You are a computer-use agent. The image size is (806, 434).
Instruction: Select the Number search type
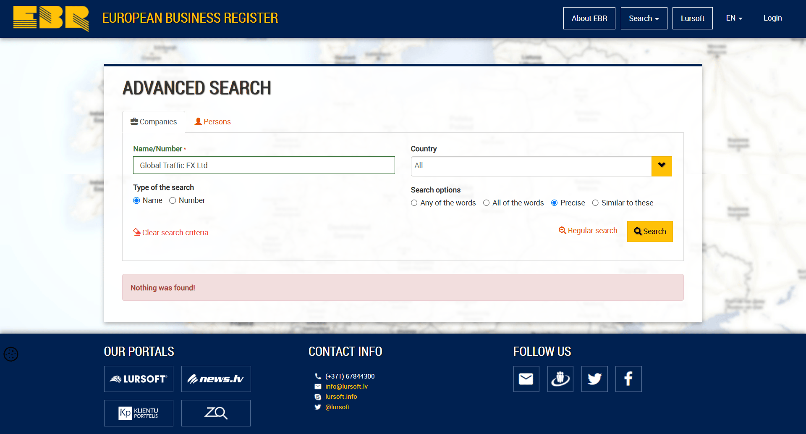point(173,200)
